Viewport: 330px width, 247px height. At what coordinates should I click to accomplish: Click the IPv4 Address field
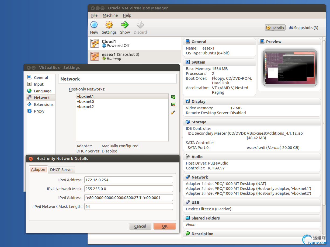128,180
